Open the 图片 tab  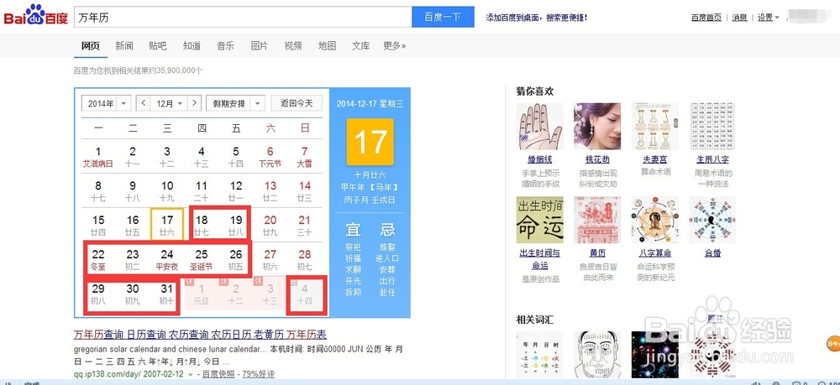coord(260,46)
